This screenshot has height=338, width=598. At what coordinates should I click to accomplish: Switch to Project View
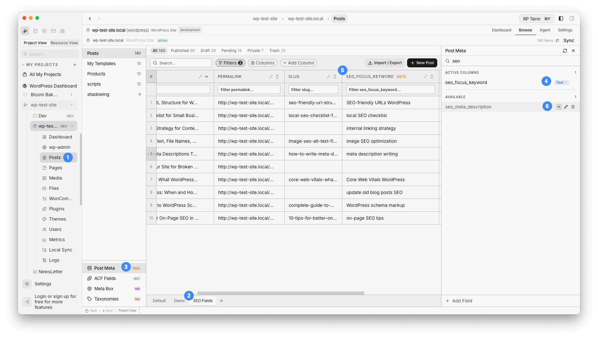click(x=35, y=43)
